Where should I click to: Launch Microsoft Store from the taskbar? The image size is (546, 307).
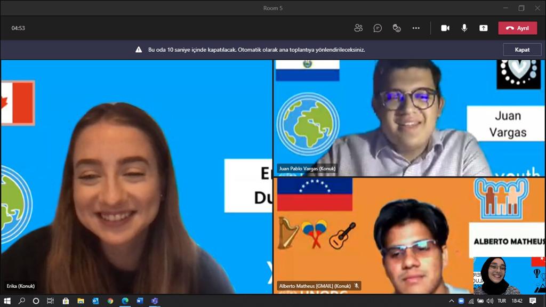[66, 301]
